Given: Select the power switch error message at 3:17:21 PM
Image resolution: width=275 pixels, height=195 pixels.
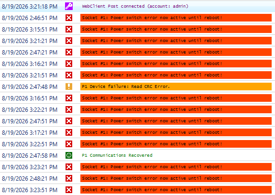Looking at the screenshot, I should [176, 132].
